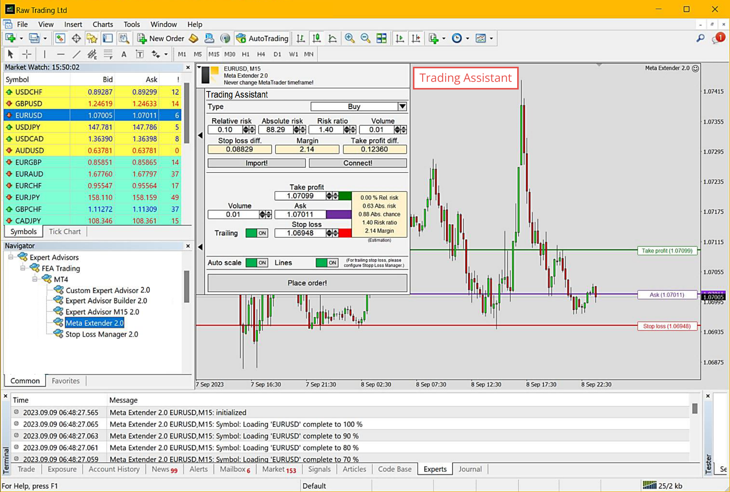Viewport: 730px width, 492px height.
Task: Select the Candlesticks chart icon
Action: point(316,38)
